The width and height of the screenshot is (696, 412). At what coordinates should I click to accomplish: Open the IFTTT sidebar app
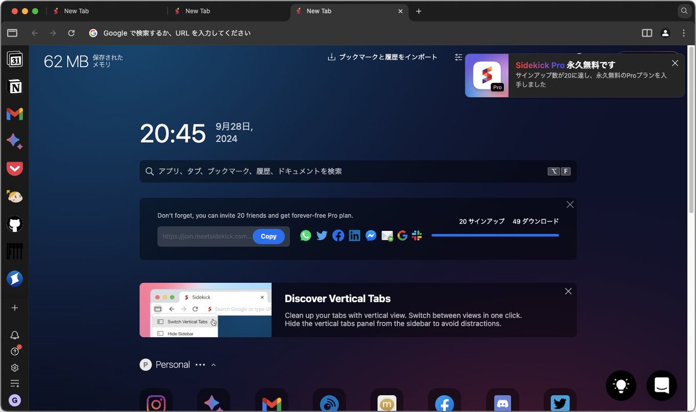[x=14, y=251]
